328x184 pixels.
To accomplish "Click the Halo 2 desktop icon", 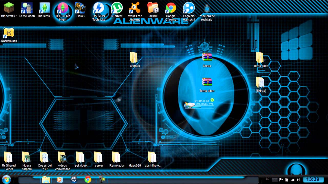I will (81, 10).
